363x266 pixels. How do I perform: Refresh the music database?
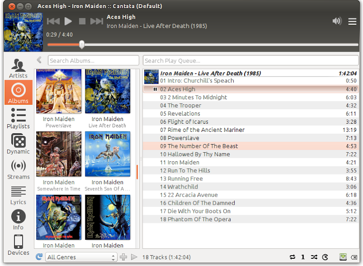[39, 257]
